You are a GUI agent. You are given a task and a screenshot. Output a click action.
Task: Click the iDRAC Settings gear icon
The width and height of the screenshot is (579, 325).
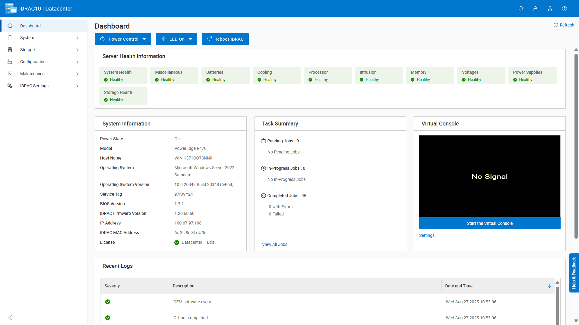10,85
